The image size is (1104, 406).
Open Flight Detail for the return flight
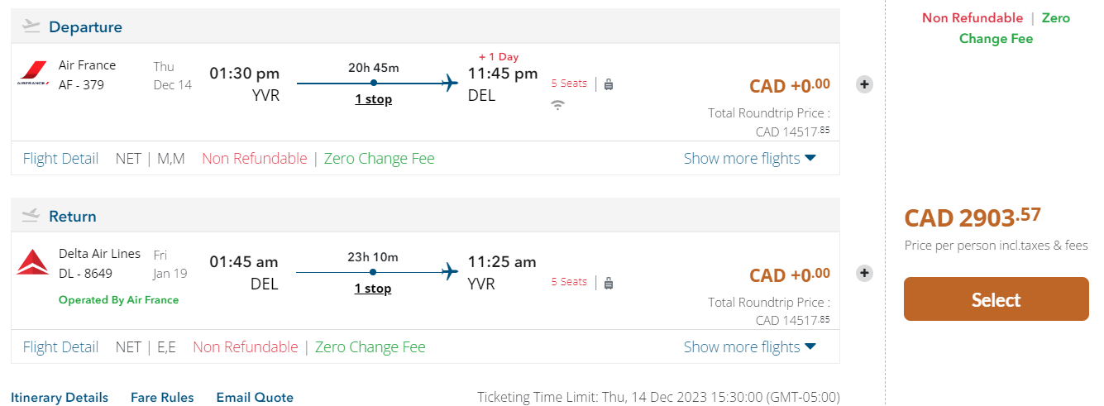pyautogui.click(x=60, y=346)
